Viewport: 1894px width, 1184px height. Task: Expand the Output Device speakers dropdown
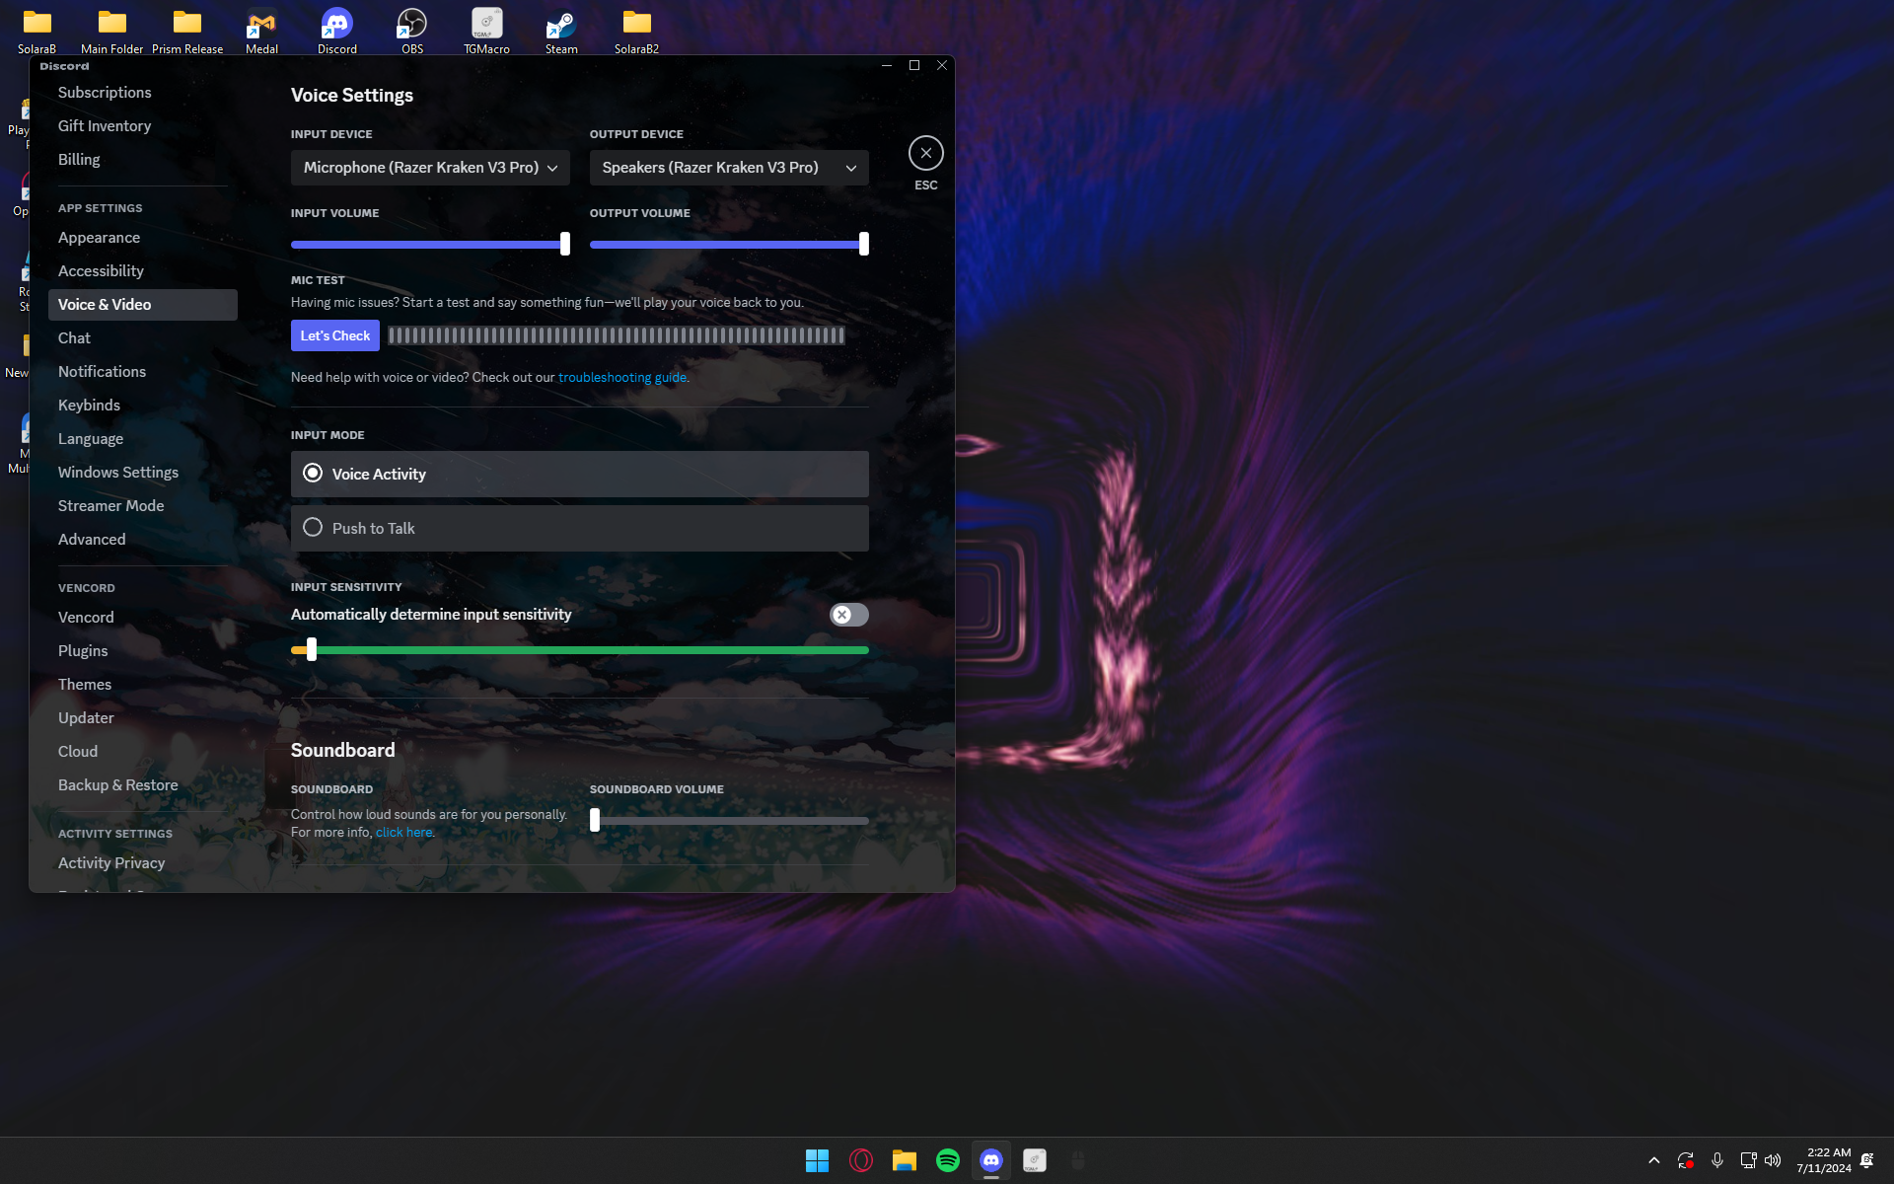(x=728, y=168)
